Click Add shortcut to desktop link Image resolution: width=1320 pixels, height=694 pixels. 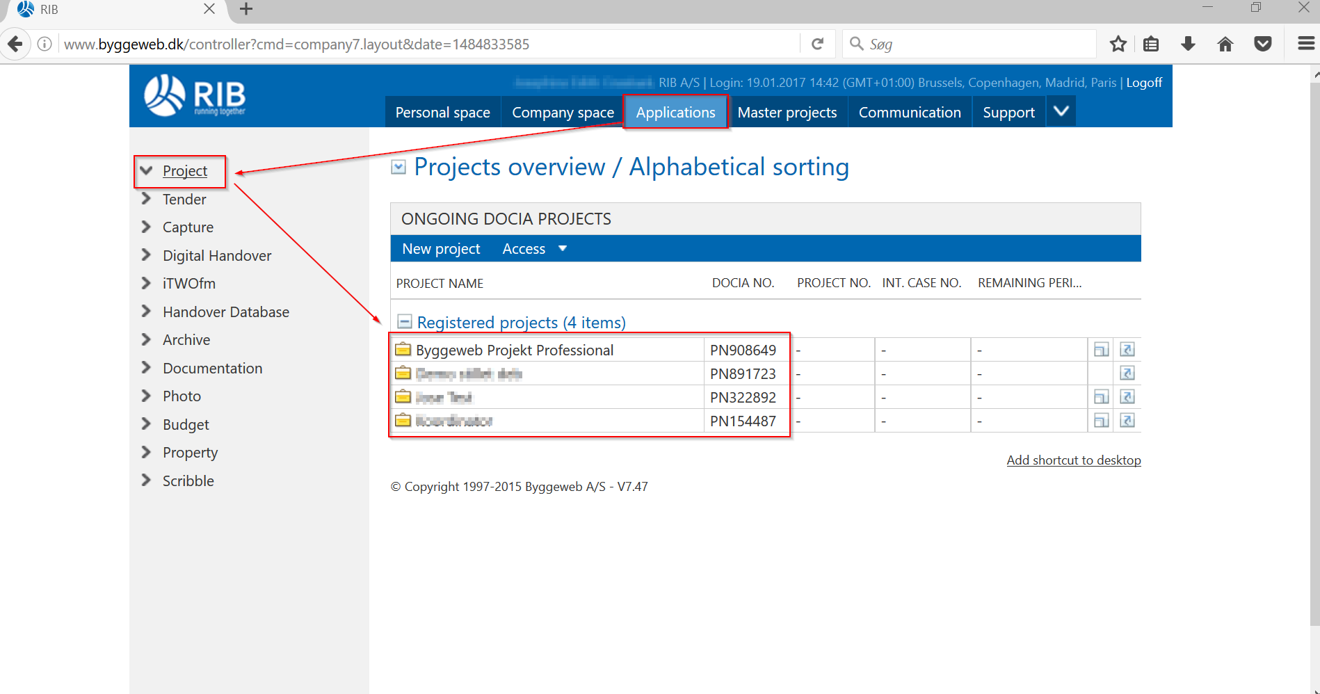(x=1073, y=460)
